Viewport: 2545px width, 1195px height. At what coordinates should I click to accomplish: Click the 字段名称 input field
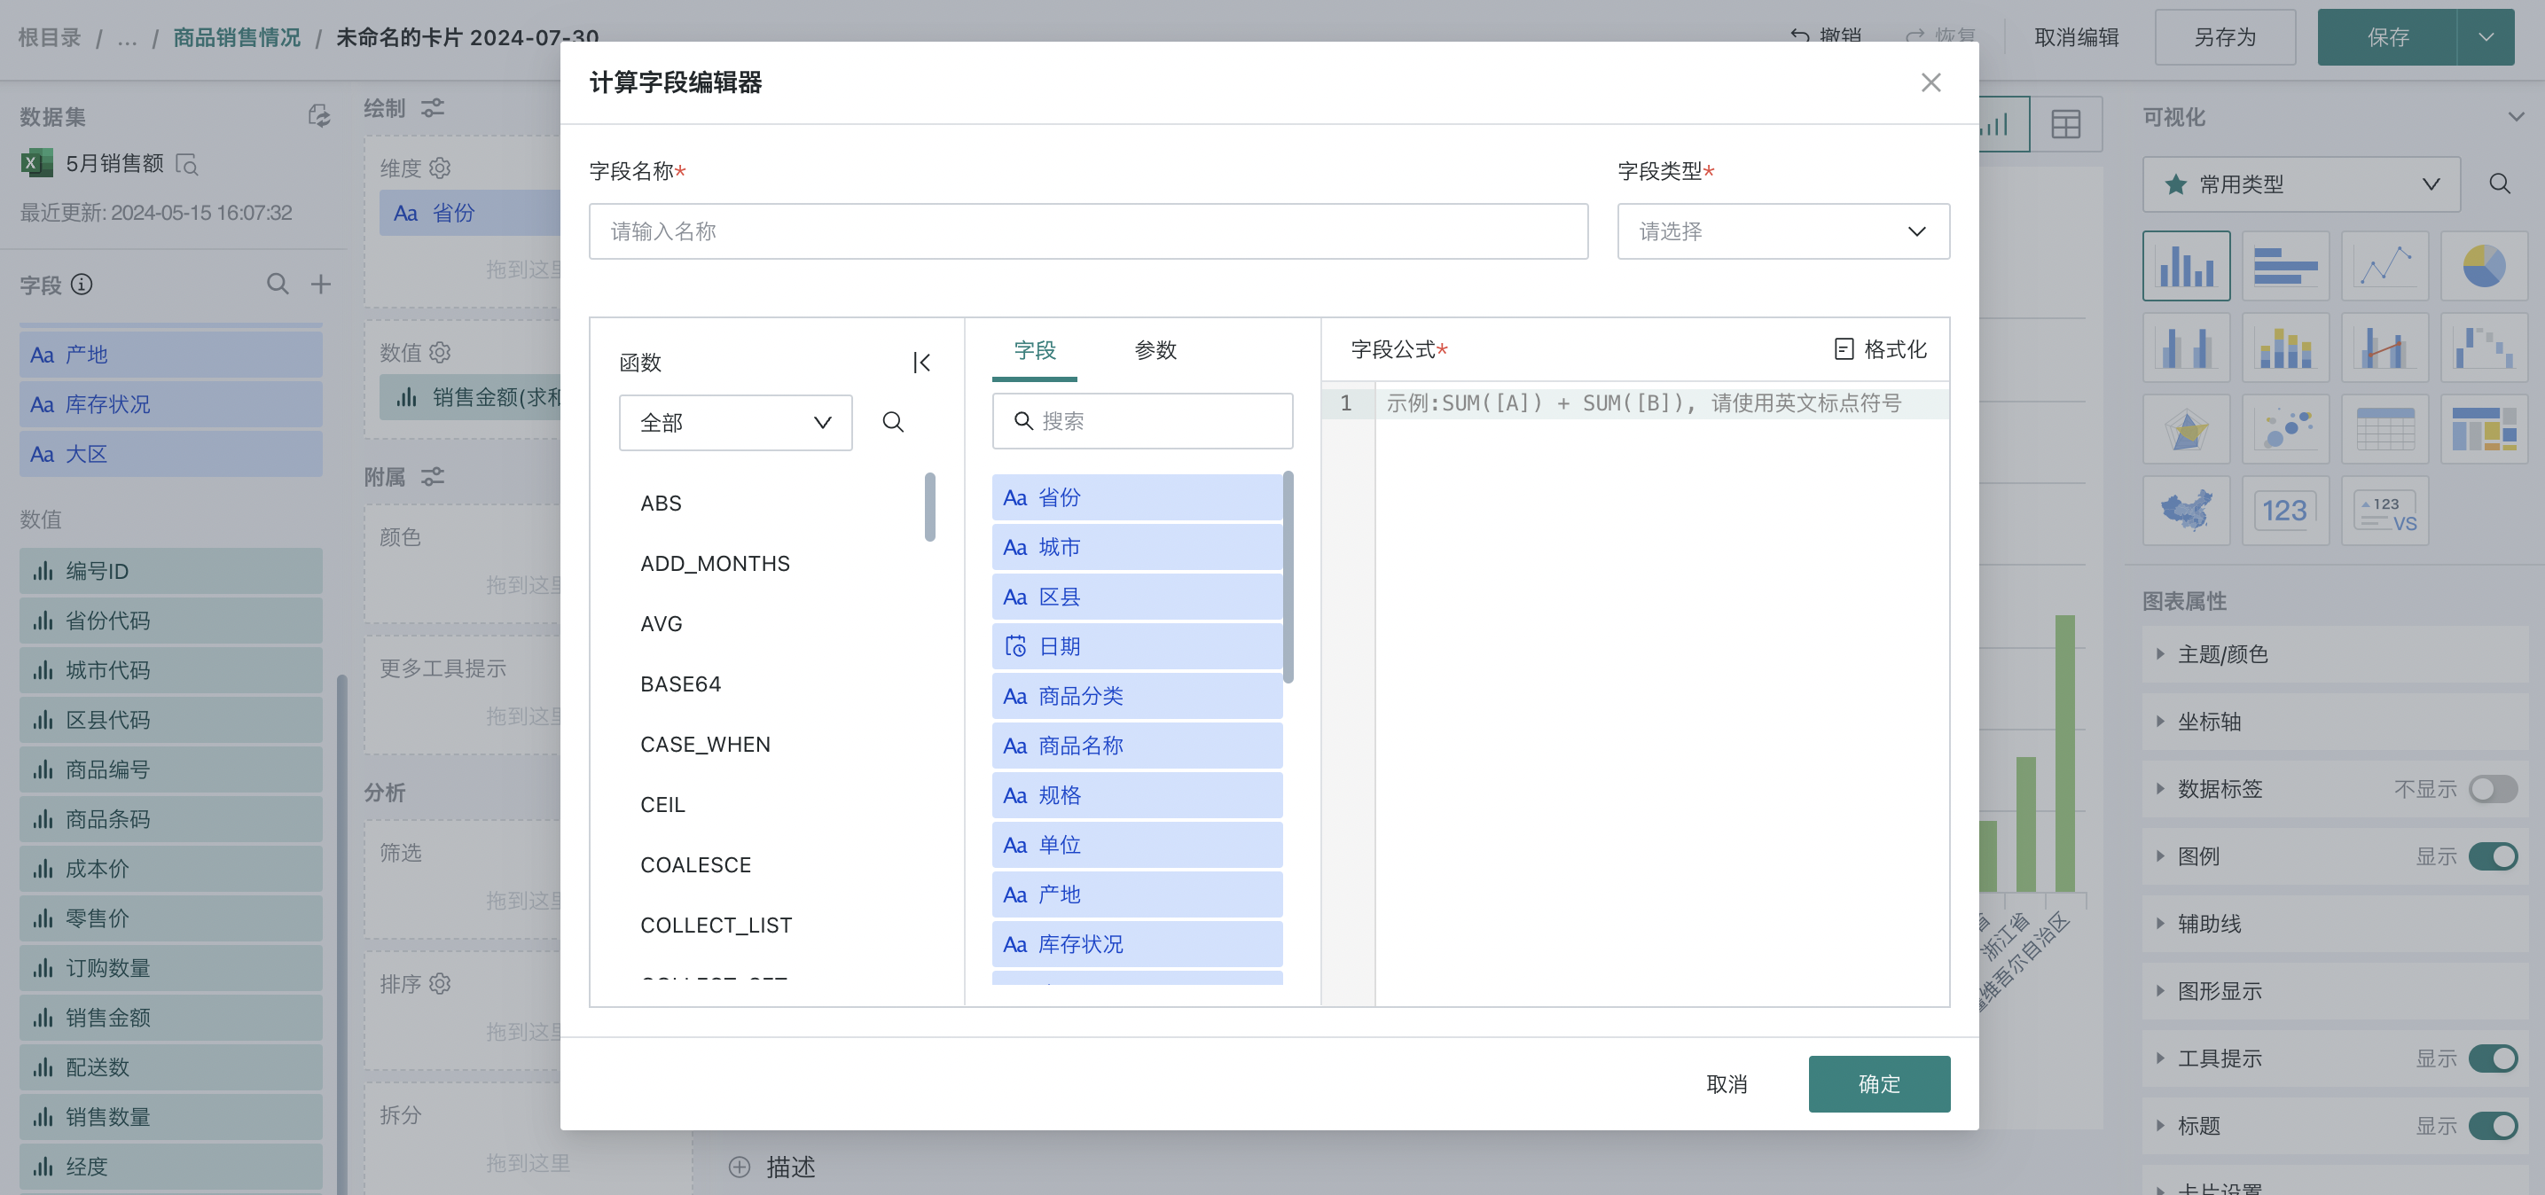point(1087,231)
